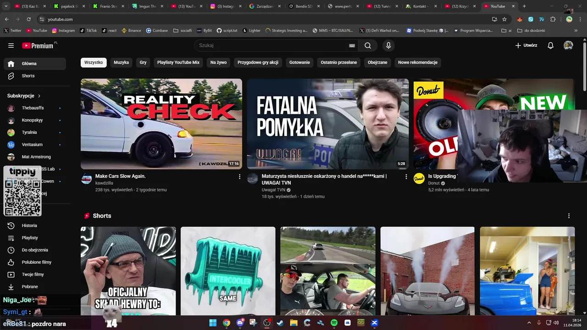This screenshot has width=587, height=330.
Task: Open options menu for Make Cars Slow Again
Action: coord(239,176)
